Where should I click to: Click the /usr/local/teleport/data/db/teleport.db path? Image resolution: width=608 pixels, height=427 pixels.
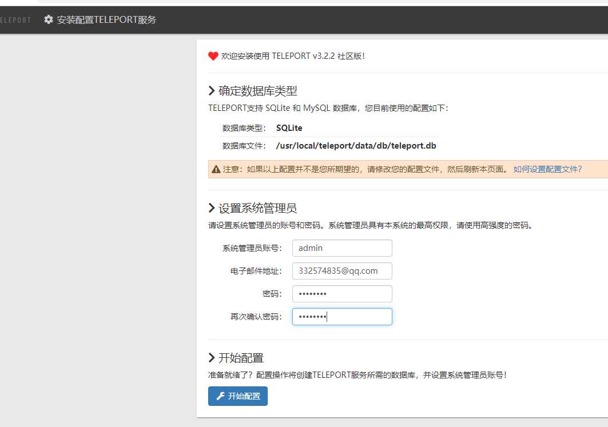click(x=356, y=146)
